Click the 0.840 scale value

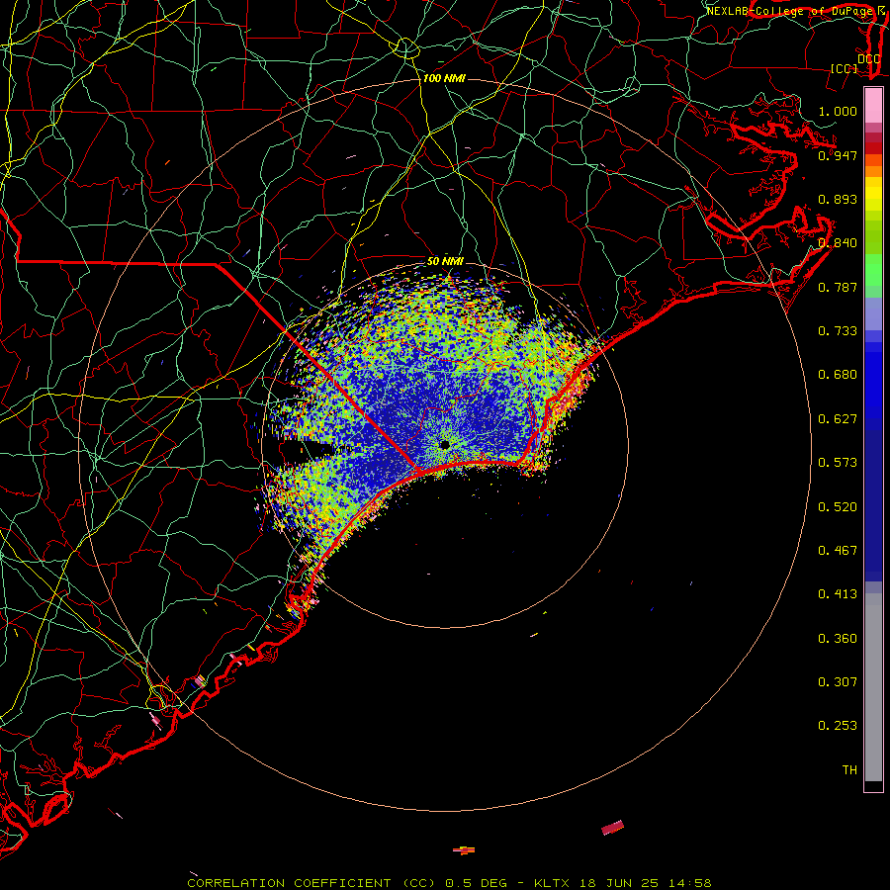[838, 243]
